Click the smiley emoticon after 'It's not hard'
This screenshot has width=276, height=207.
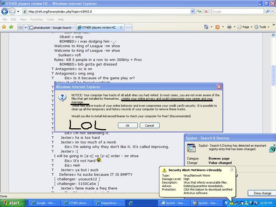(x=99, y=160)
